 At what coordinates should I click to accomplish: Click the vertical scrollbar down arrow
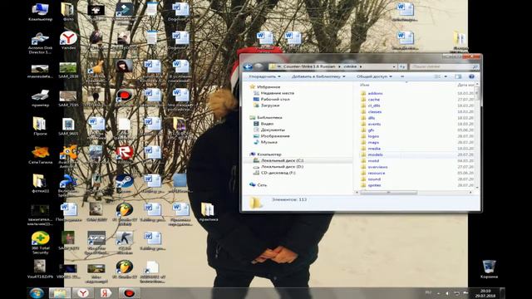(477, 188)
